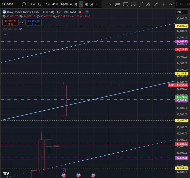Click the 42,822.38 purple price label
This screenshot has height=178, width=190.
(x=182, y=158)
